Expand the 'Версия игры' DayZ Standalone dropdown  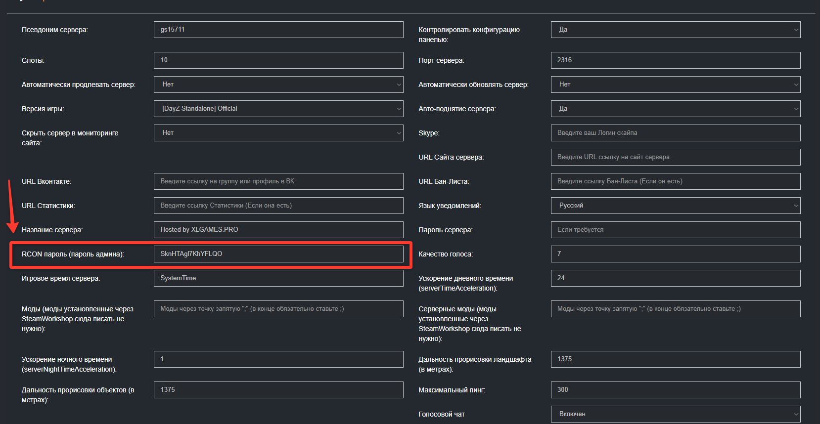point(278,109)
